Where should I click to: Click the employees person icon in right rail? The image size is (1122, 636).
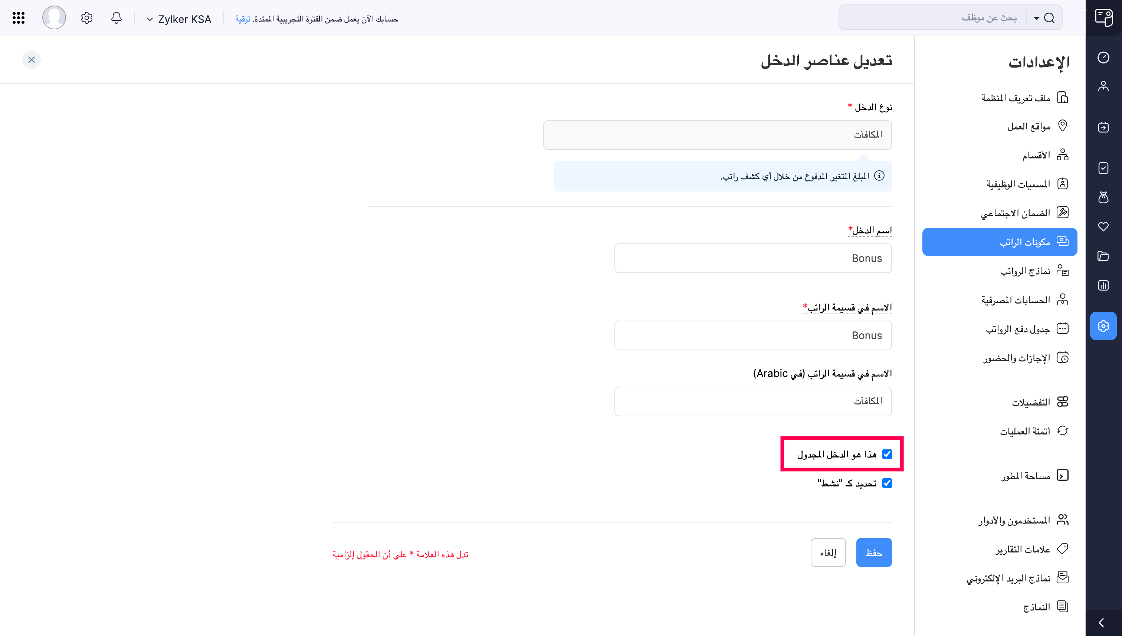[x=1103, y=86]
